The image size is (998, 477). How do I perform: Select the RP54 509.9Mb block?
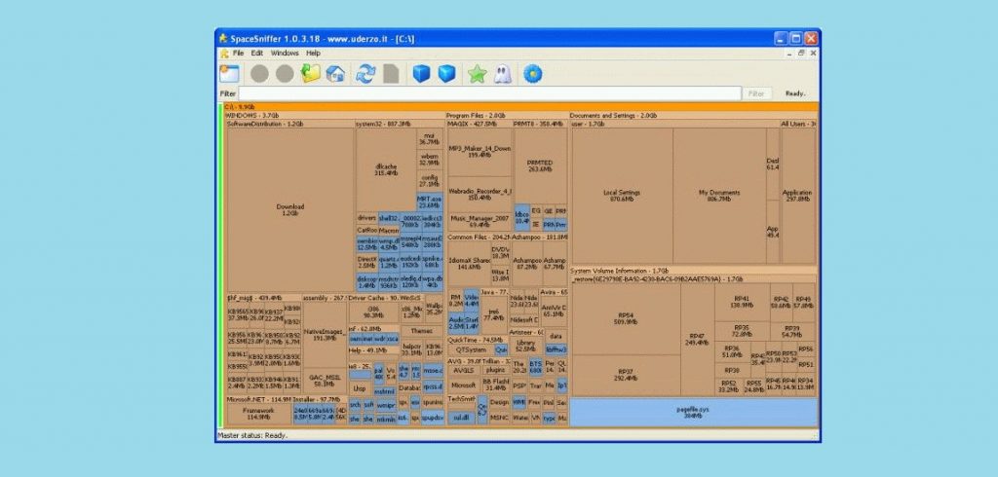626,318
